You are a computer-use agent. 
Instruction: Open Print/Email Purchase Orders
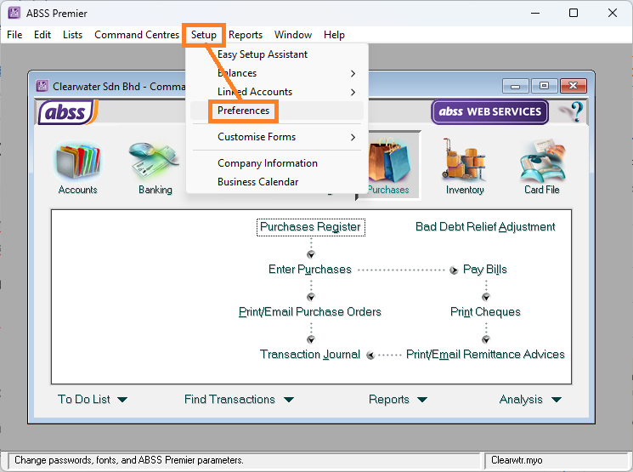click(x=310, y=312)
